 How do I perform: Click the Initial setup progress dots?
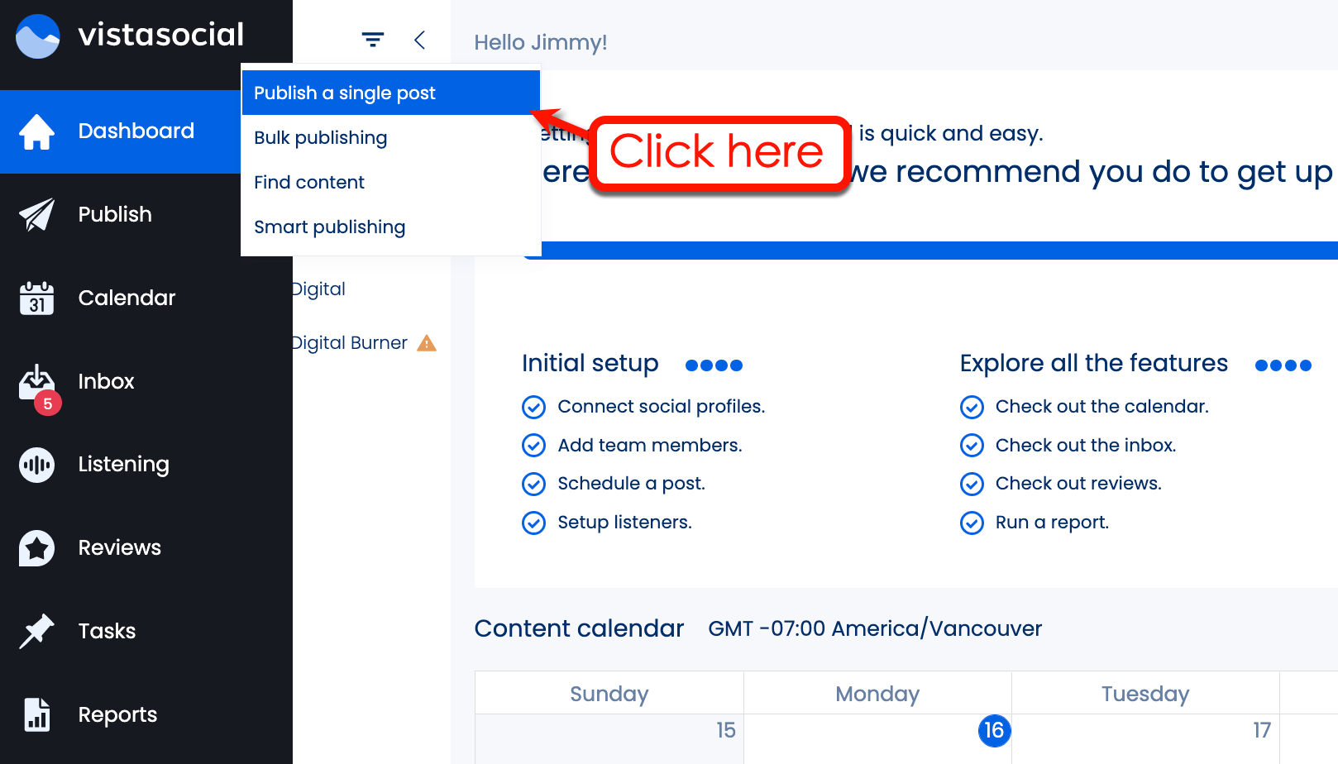[x=713, y=365]
